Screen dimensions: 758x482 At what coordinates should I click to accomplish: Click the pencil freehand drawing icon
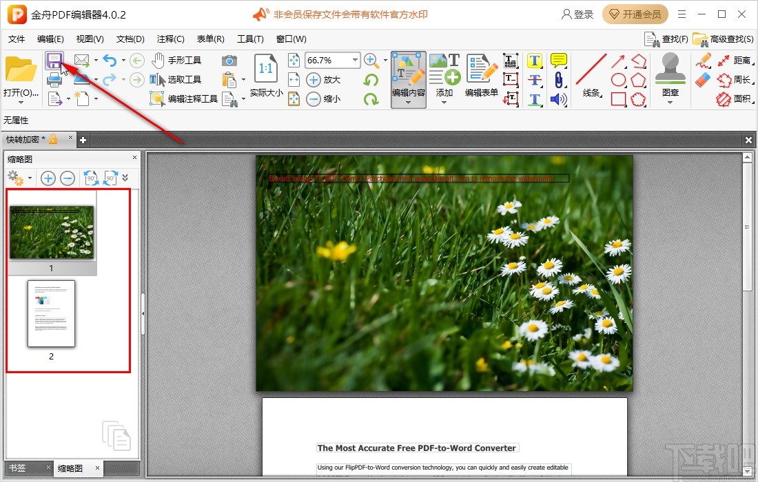point(704,61)
